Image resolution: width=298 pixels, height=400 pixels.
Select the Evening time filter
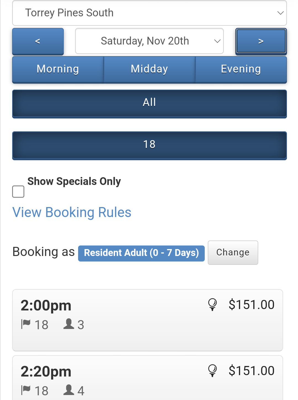[x=241, y=69]
